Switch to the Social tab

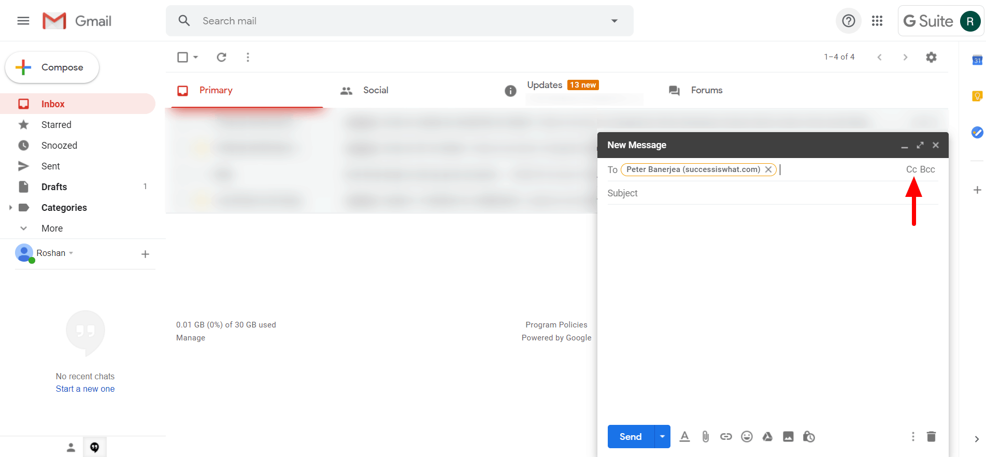pos(375,90)
